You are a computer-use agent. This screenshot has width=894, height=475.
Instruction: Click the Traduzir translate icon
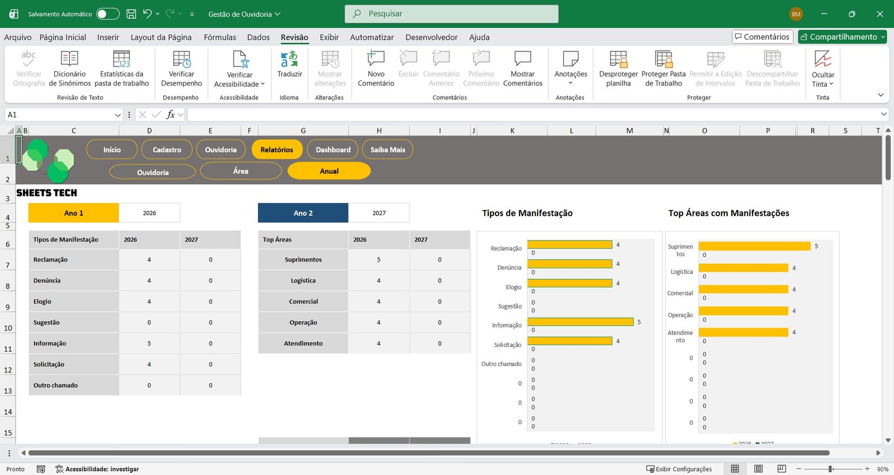tap(289, 59)
